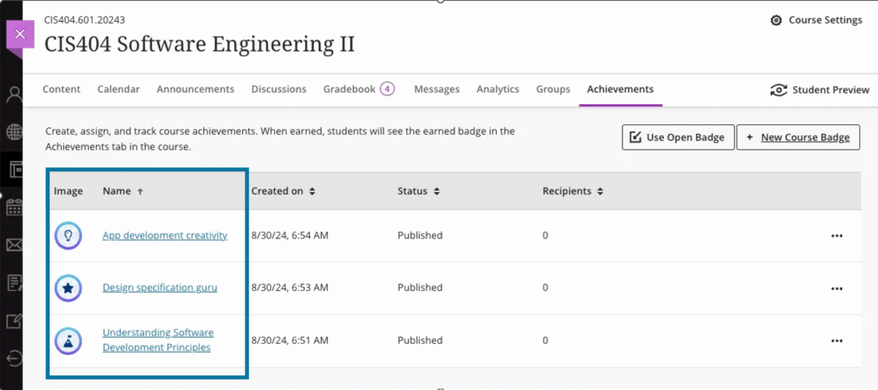Open the Discussions tab
Screen dimensions: 878x390
coord(279,89)
